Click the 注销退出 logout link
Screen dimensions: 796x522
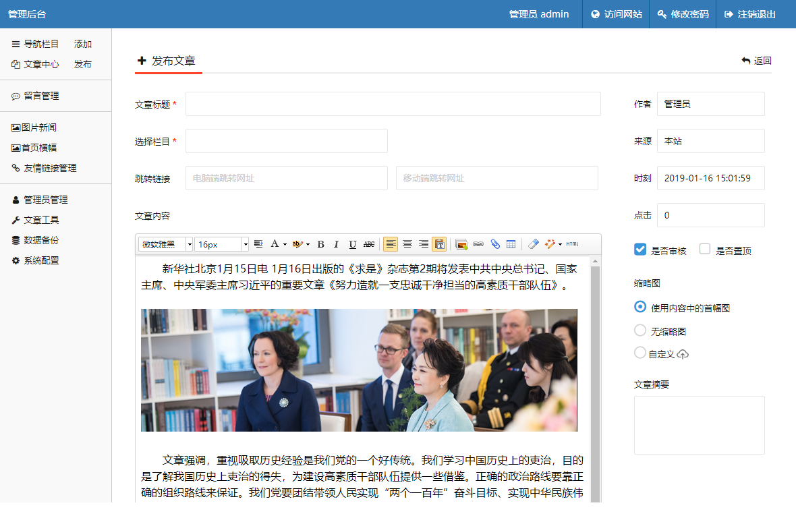[749, 14]
